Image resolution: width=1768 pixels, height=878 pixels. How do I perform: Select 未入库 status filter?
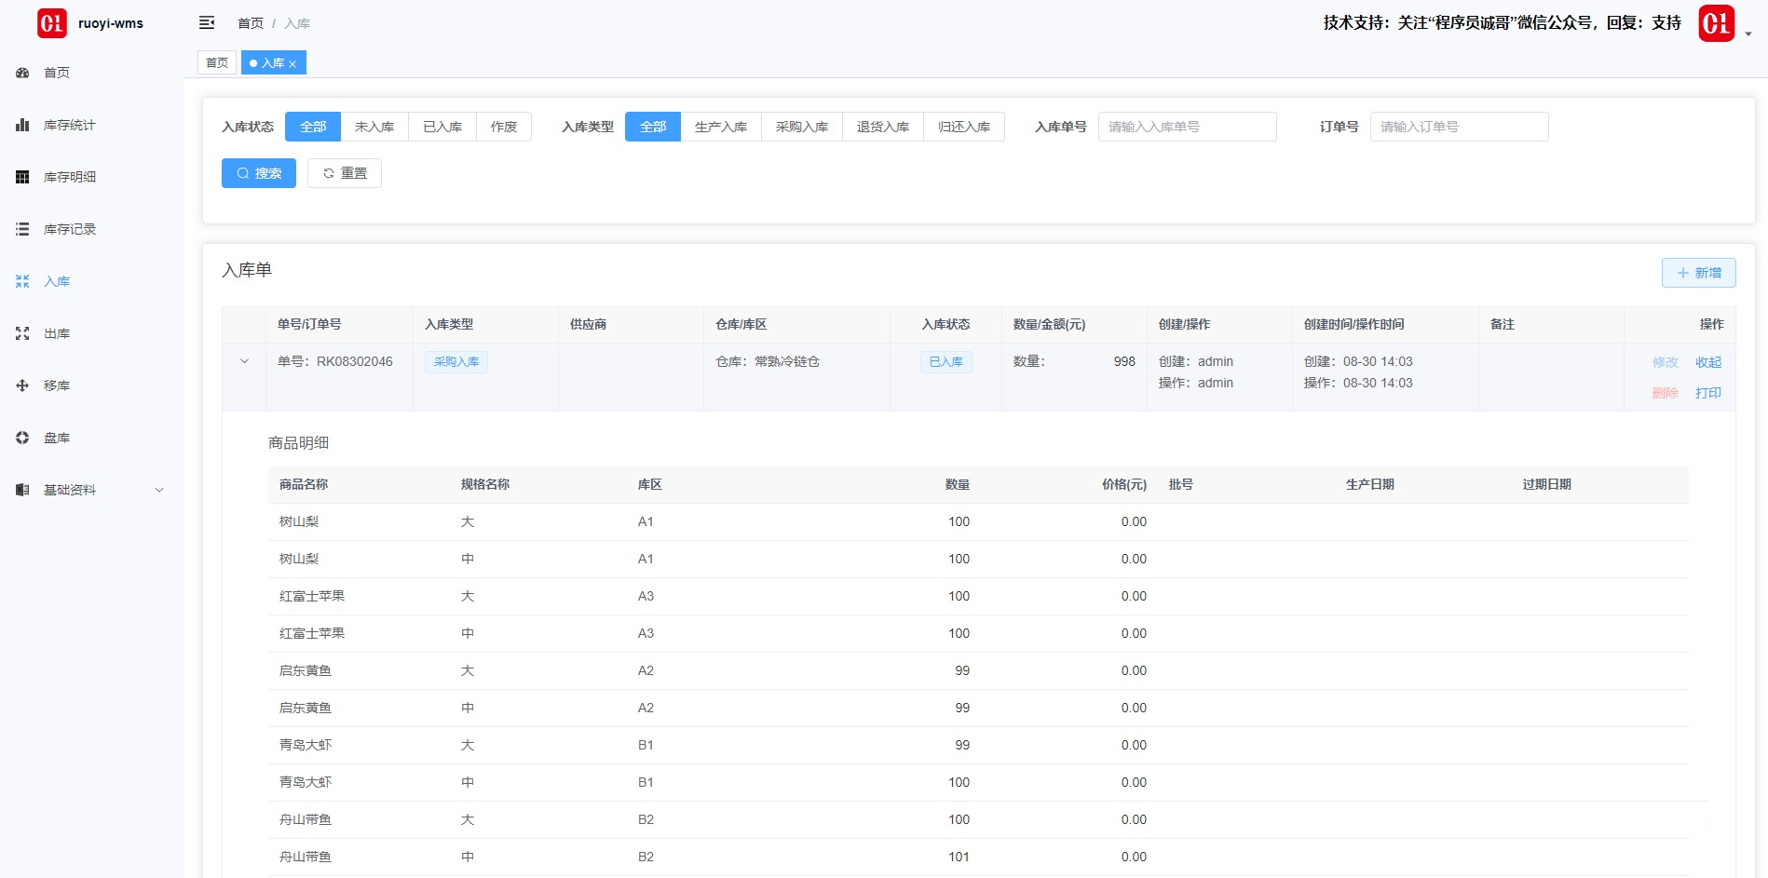[x=374, y=127]
